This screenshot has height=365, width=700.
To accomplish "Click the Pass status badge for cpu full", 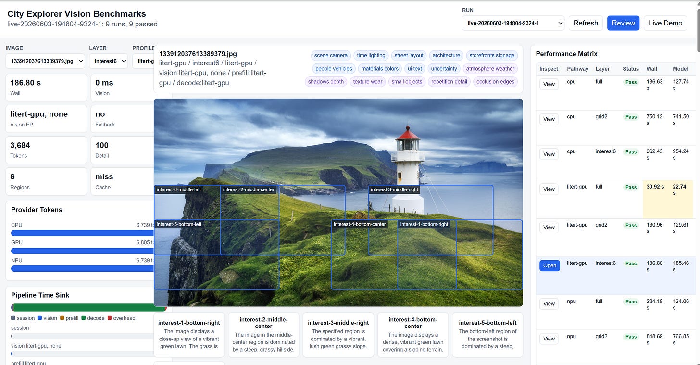I will click(x=631, y=82).
